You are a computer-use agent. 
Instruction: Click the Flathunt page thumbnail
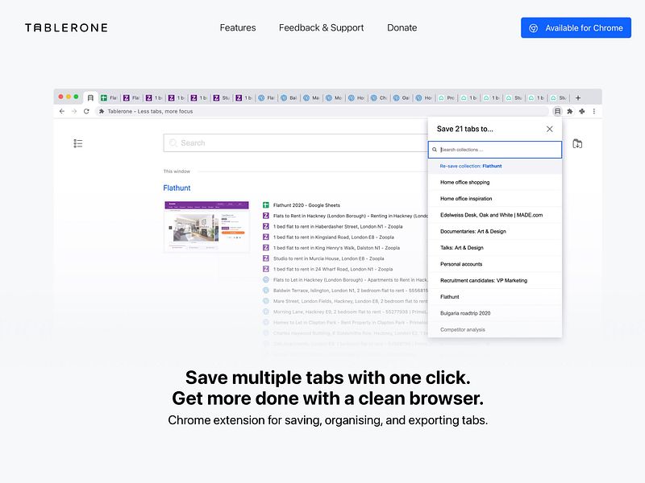[206, 226]
